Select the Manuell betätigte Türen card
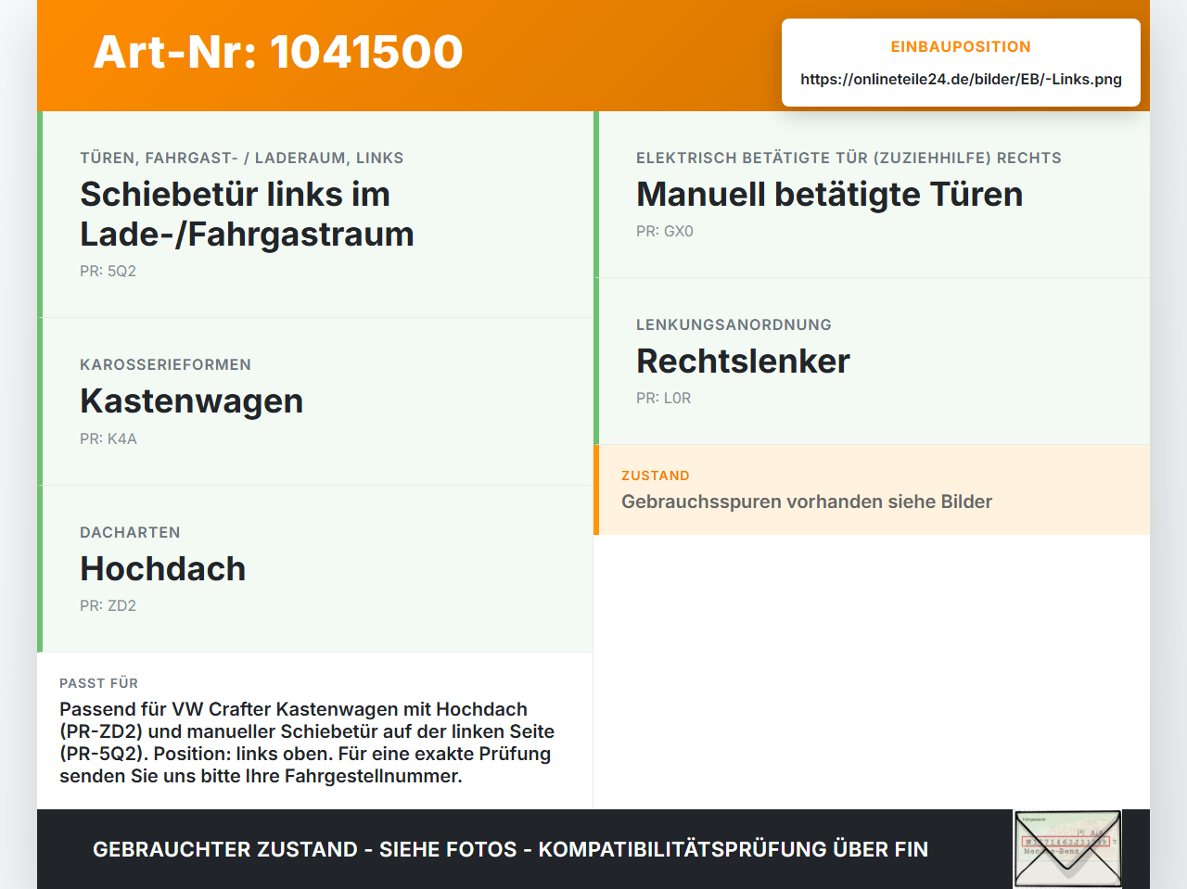The image size is (1187, 889). coord(872,195)
